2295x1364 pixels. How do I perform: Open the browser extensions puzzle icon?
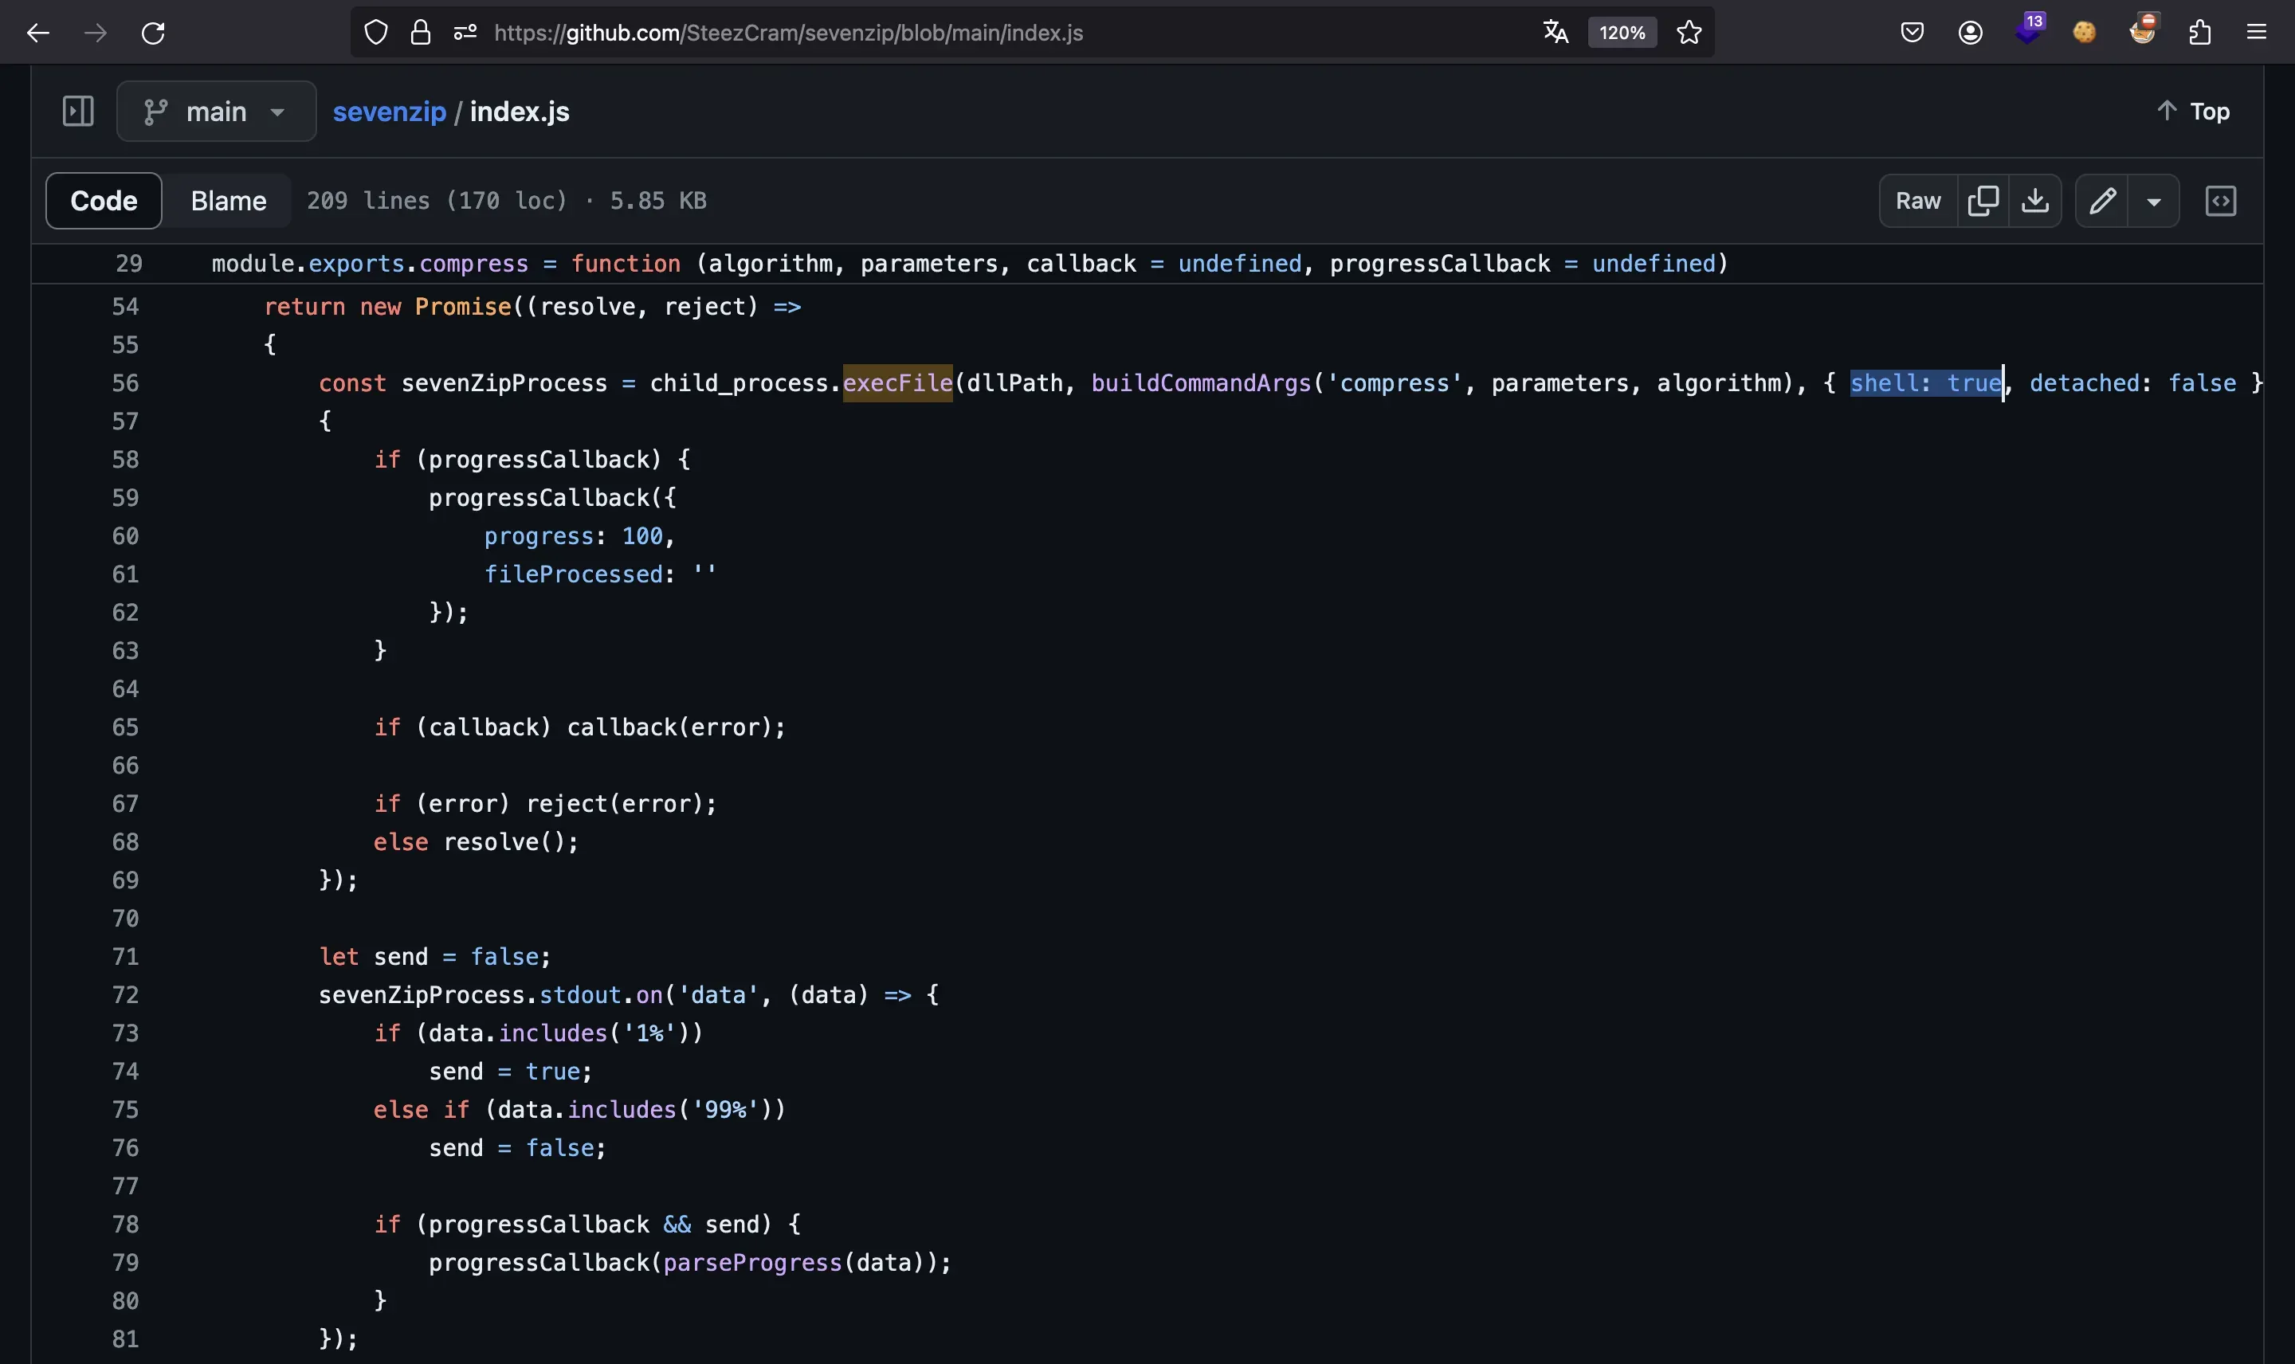(x=2199, y=33)
